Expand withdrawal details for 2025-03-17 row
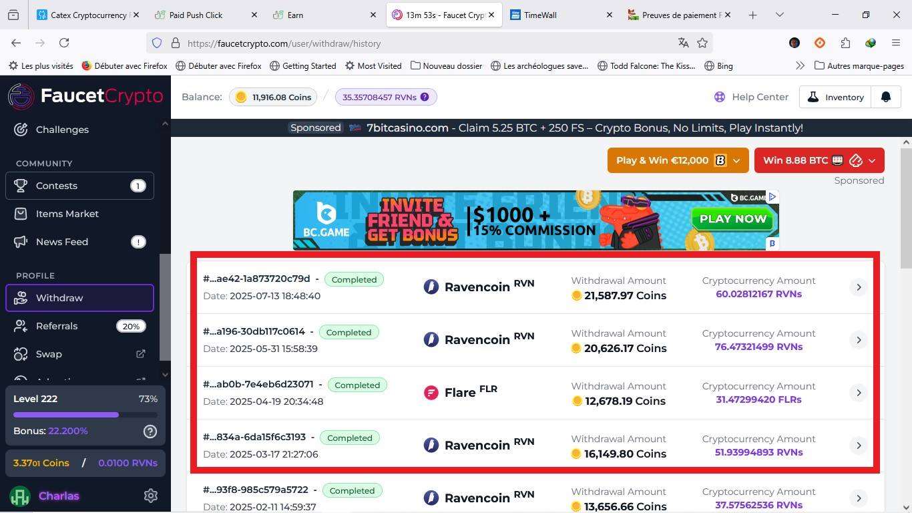 (859, 446)
